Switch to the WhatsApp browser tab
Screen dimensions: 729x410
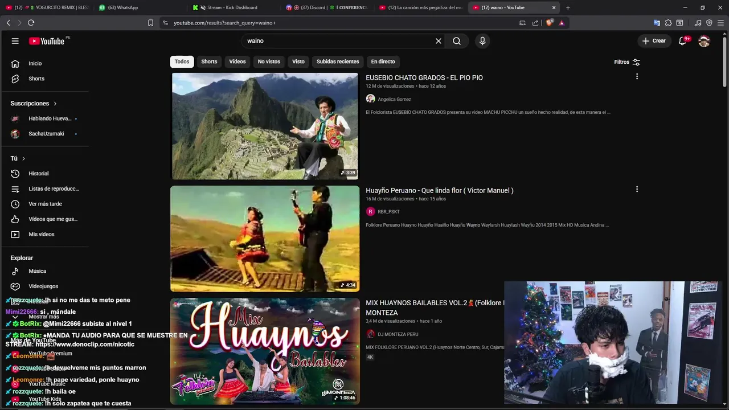(x=140, y=7)
